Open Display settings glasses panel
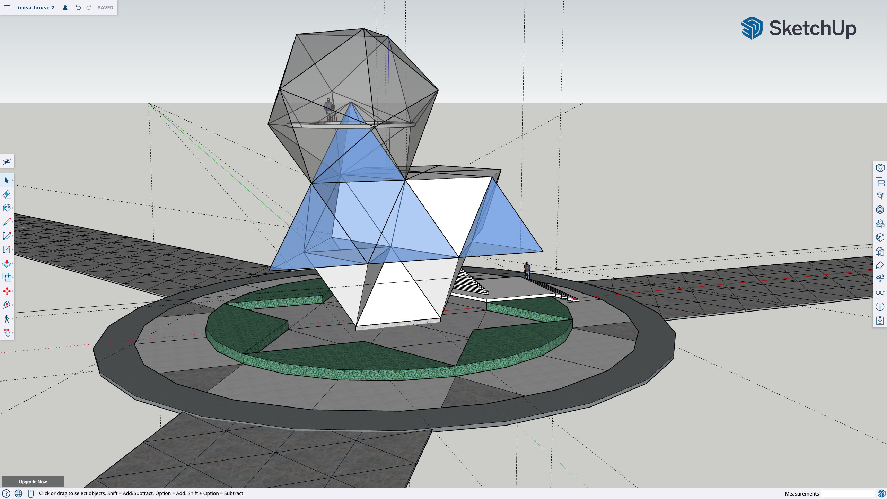The height and width of the screenshot is (499, 887). (880, 293)
